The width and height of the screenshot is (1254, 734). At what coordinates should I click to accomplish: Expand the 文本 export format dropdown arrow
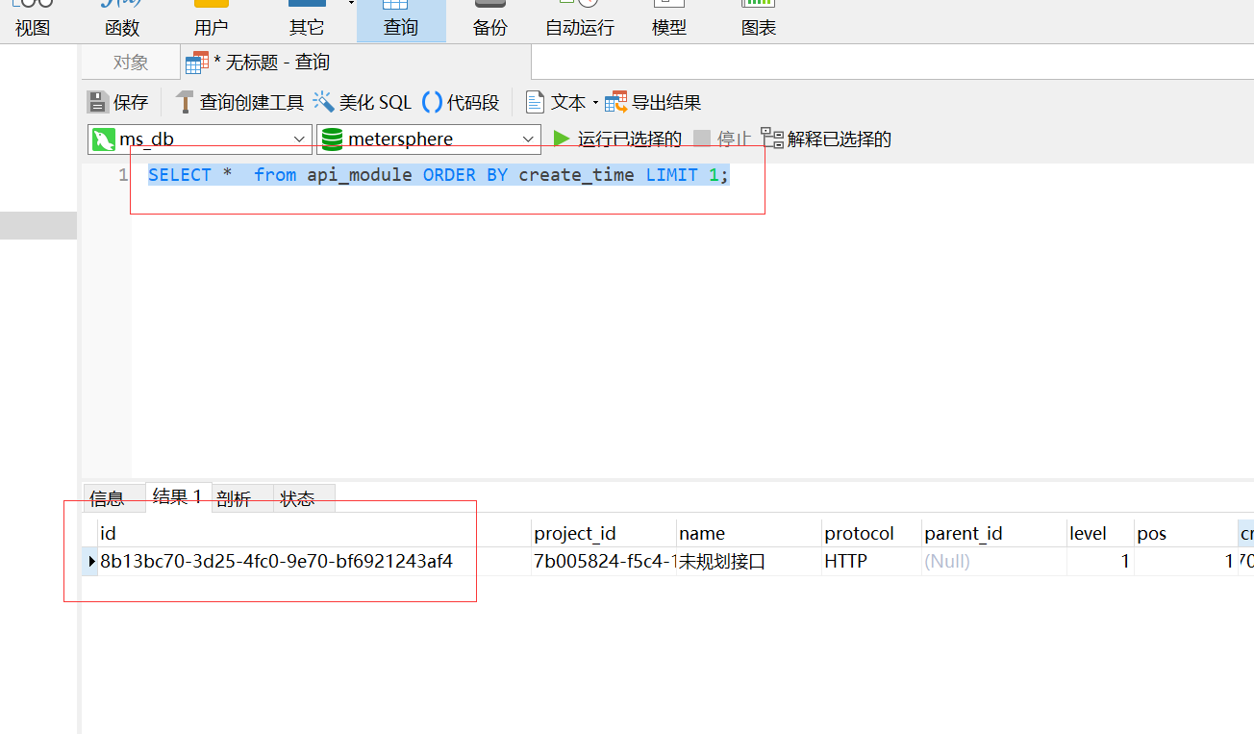(596, 101)
